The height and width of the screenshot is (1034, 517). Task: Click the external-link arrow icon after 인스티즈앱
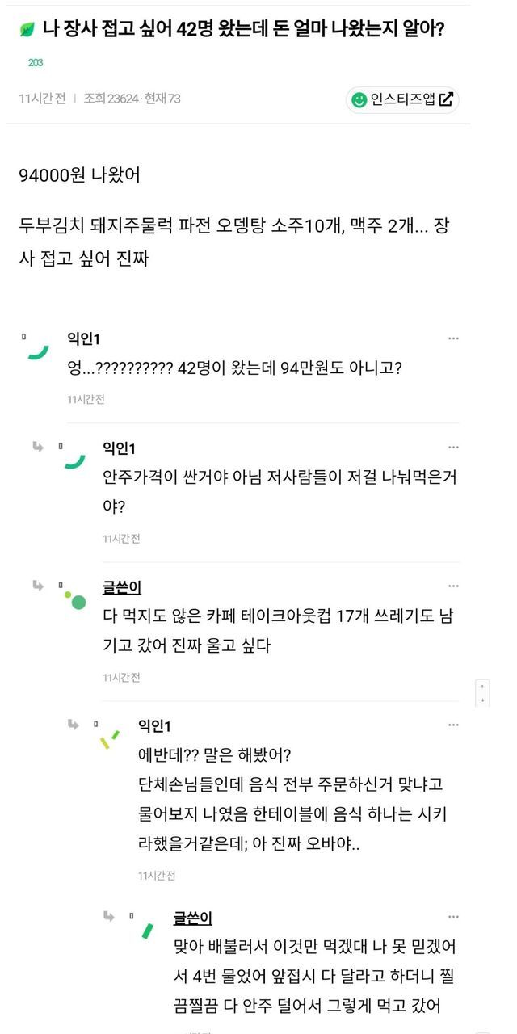(x=446, y=99)
